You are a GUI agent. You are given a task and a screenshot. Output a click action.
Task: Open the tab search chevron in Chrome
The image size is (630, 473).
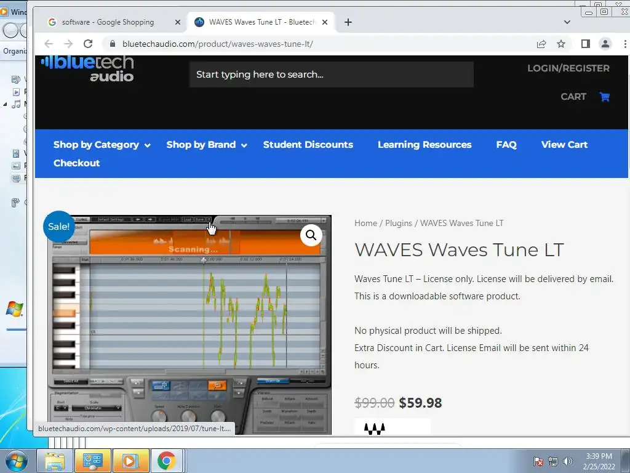click(567, 22)
